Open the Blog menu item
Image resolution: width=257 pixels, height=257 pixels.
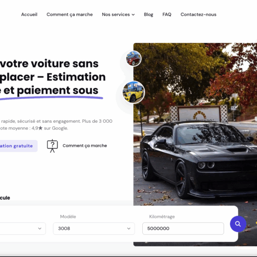click(148, 14)
